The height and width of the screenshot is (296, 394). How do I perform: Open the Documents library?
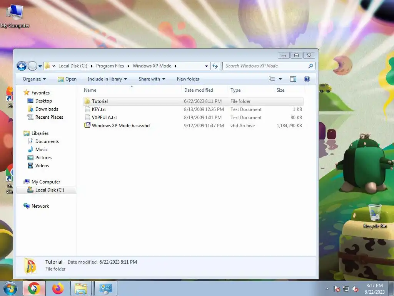(47, 141)
